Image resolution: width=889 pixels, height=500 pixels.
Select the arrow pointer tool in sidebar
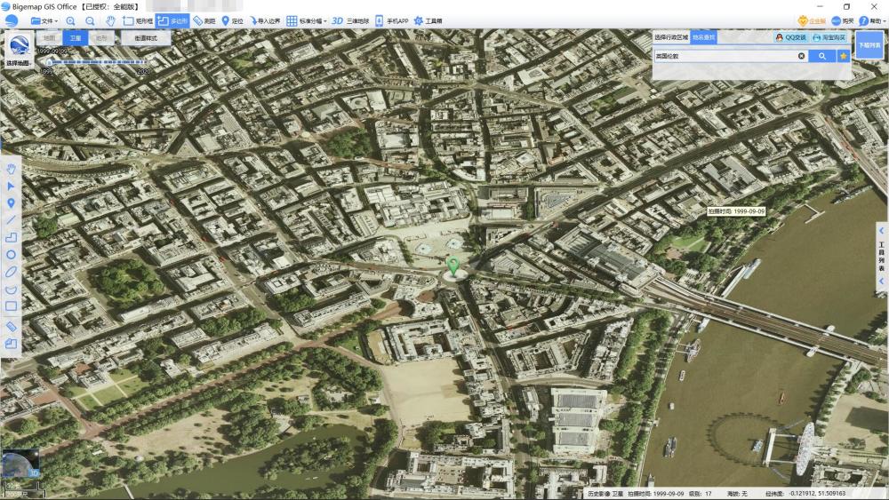11,186
